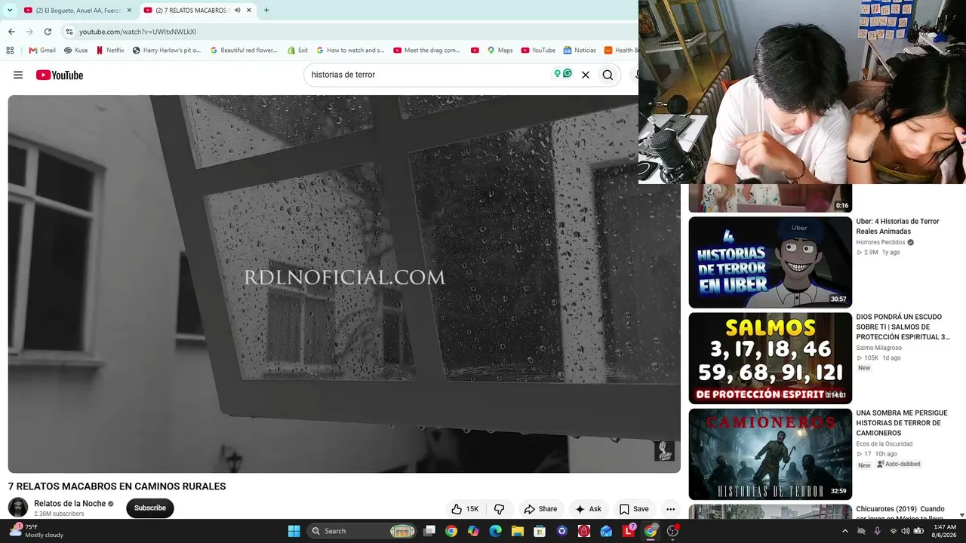Reload the current page
This screenshot has width=966, height=543.
48,32
